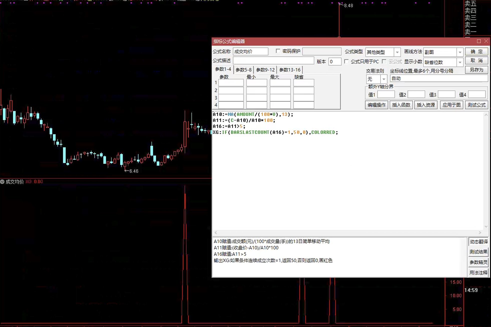Click the 8.48 high price label on chart
The height and width of the screenshot is (327, 491).
pos(348,6)
